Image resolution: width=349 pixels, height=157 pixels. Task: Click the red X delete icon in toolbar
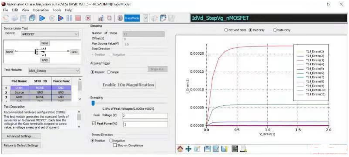point(88,18)
